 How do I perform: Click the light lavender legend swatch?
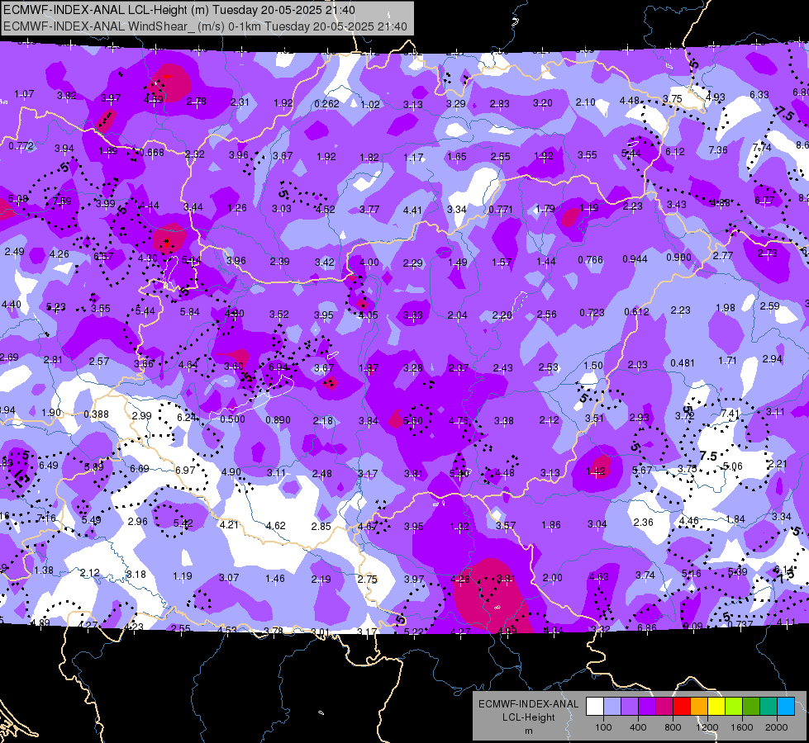click(x=612, y=707)
